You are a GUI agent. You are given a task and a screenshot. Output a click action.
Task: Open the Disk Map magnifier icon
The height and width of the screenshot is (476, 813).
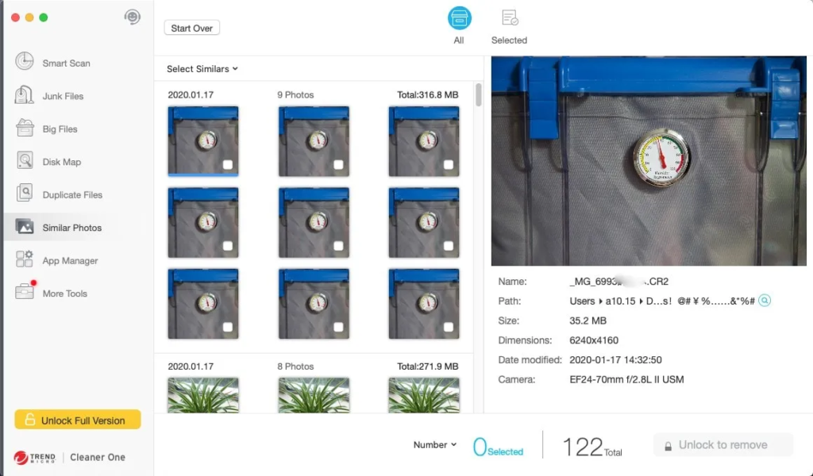[25, 160]
